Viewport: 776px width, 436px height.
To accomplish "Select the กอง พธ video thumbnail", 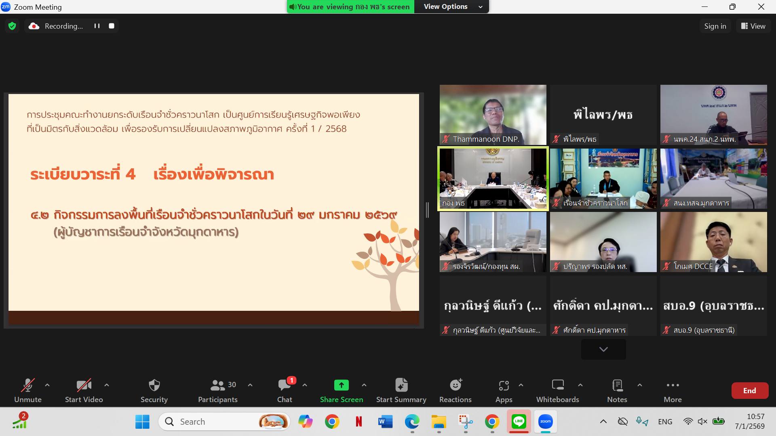I will [493, 178].
